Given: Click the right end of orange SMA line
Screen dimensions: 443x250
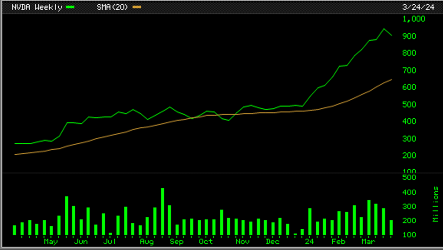Looking at the screenshot, I should click(x=392, y=79).
